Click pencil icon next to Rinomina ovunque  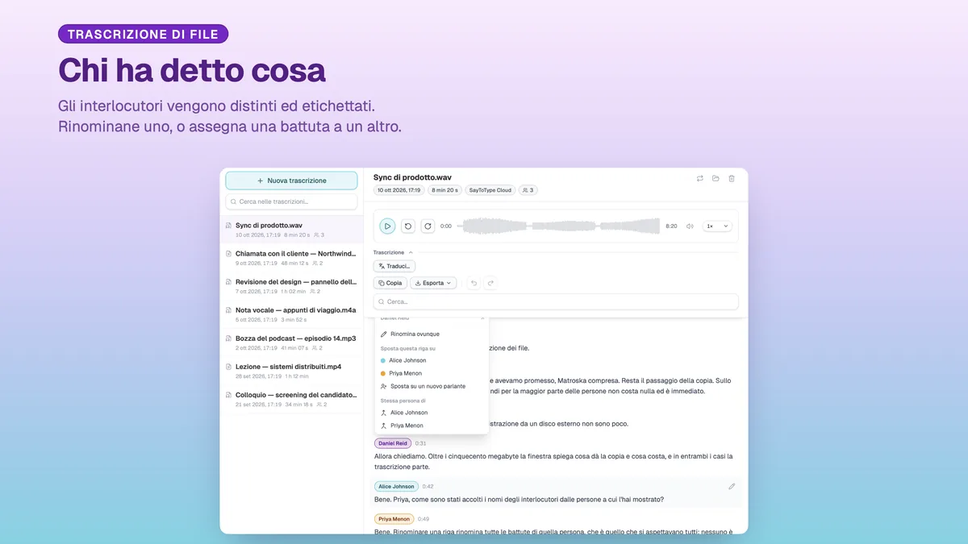point(384,334)
